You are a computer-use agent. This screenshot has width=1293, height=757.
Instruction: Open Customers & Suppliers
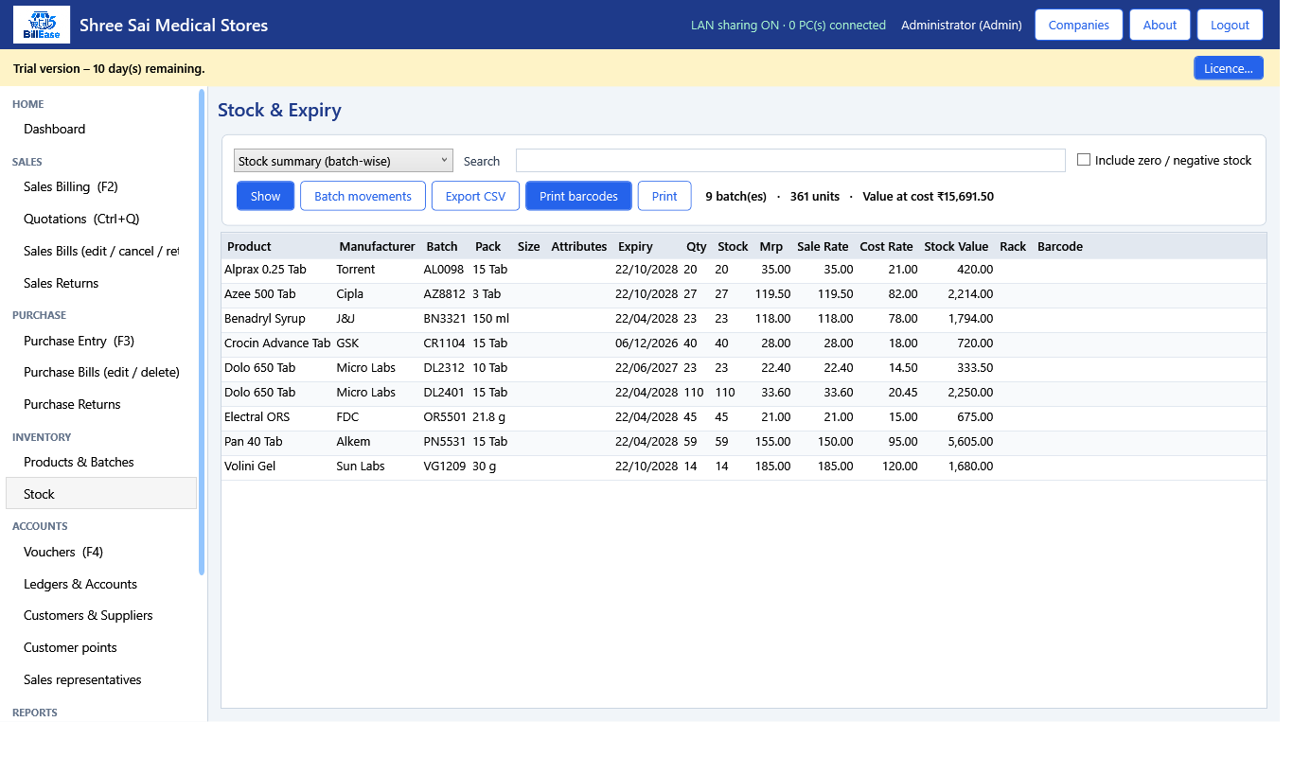88,615
